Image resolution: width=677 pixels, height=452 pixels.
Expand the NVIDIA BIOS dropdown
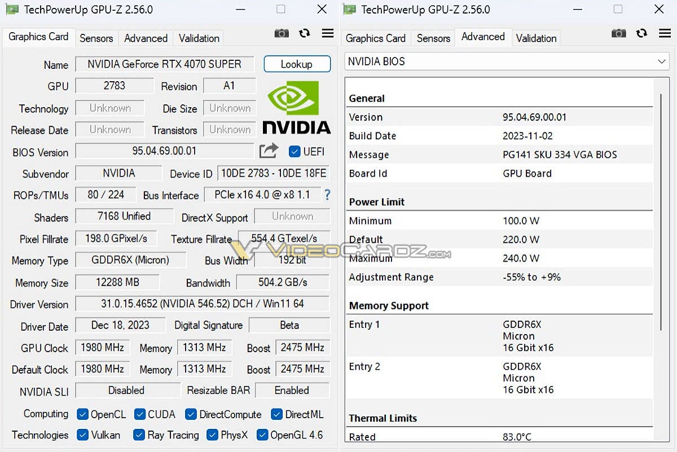coord(662,61)
